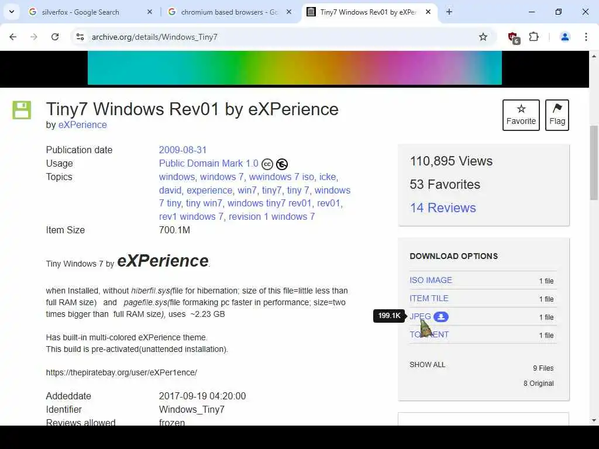This screenshot has height=449, width=599.
Task: Close the silverfox Google Search tab
Action: [150, 12]
